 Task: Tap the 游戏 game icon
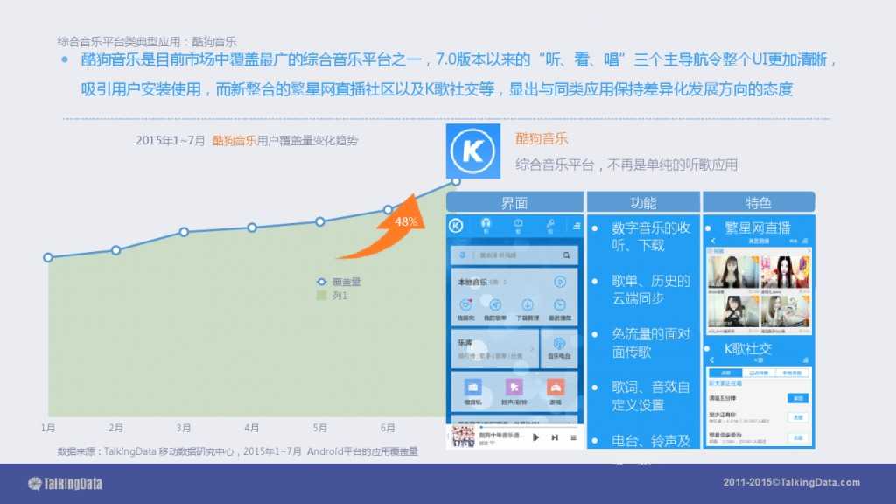pyautogui.click(x=556, y=386)
